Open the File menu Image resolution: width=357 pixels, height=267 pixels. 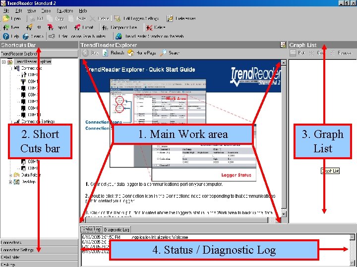[x=6, y=11]
